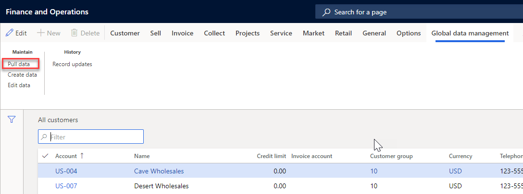Open the Customer tab
Screen dimensions: 523x194
click(x=125, y=33)
